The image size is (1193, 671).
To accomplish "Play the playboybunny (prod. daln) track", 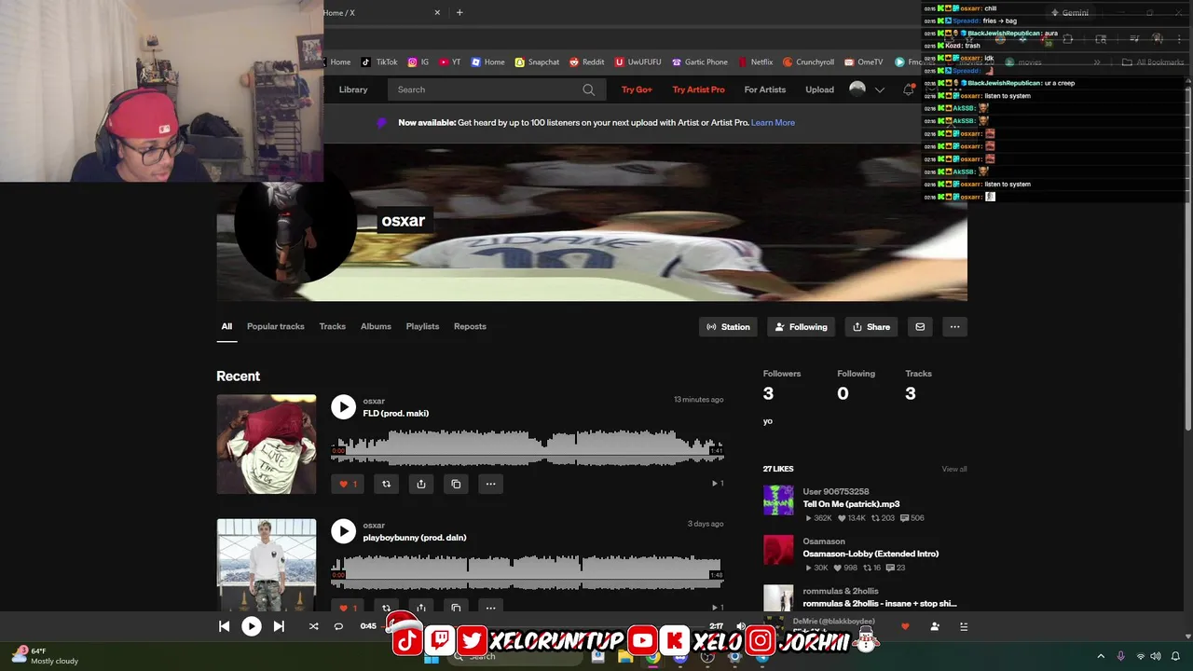I will 344,531.
